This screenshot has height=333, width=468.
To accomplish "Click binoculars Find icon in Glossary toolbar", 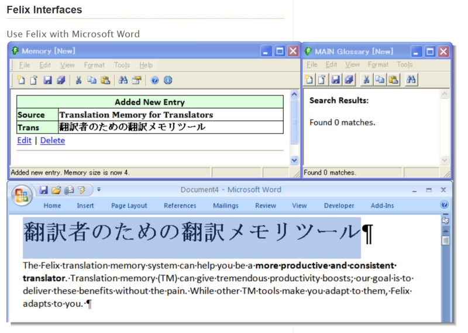I will 411,79.
